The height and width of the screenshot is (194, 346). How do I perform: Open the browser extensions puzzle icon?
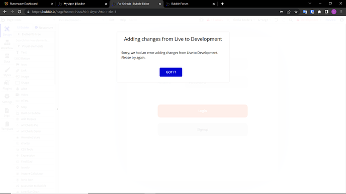(x=319, y=12)
